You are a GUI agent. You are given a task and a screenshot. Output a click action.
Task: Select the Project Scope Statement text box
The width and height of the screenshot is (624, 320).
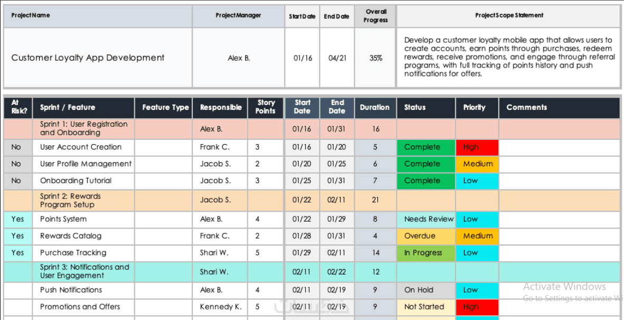[509, 58]
